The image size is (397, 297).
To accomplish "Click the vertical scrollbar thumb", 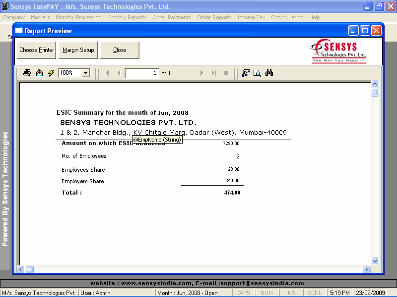I will click(x=375, y=92).
